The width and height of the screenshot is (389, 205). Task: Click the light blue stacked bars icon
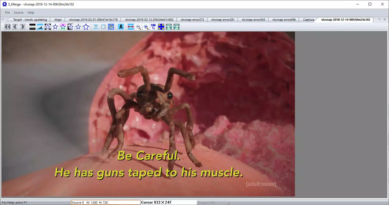click(96, 27)
